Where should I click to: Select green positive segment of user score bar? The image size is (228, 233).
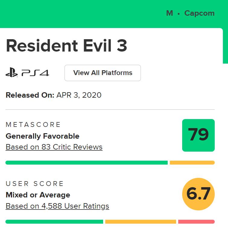coord(54,222)
